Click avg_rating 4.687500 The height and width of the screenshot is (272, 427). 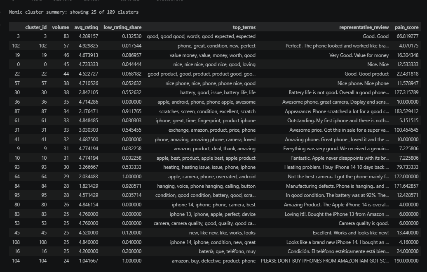88,140
